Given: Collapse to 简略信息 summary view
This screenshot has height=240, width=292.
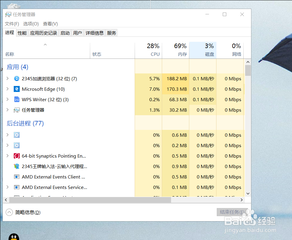Looking at the screenshot, I should (23, 212).
